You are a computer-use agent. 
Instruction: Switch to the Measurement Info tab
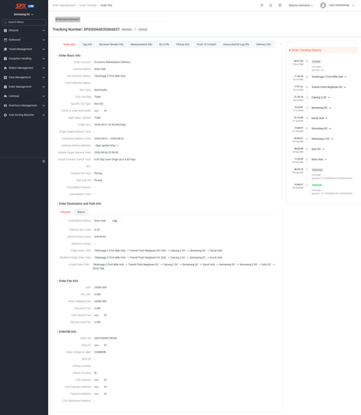tap(141, 44)
